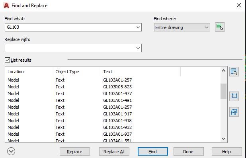Click the AutoCAD logo in the title bar
This screenshot has height=158, width=246.
pyautogui.click(x=6, y=6)
